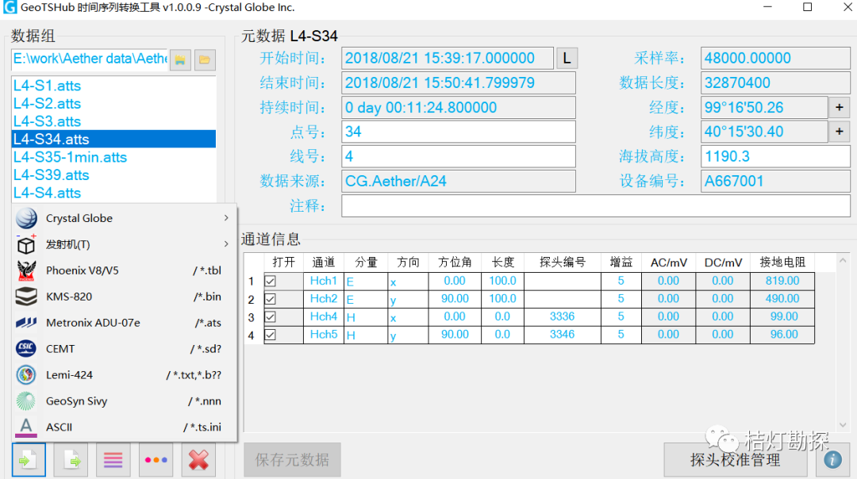
Task: Click the Metronix ADU-07e logo icon
Action: pyautogui.click(x=26, y=323)
